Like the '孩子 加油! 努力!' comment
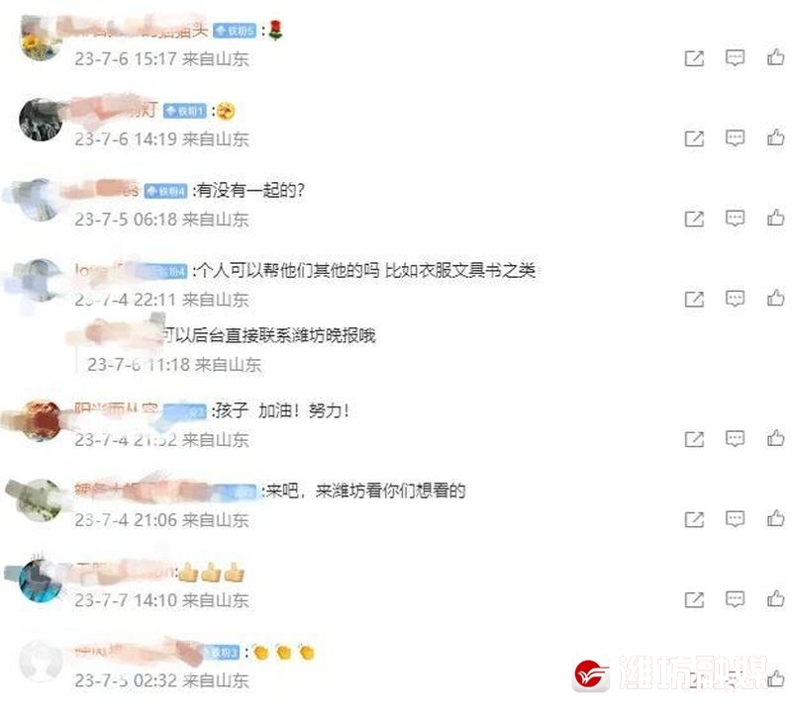Image resolution: width=792 pixels, height=716 pixels. pyautogui.click(x=776, y=437)
